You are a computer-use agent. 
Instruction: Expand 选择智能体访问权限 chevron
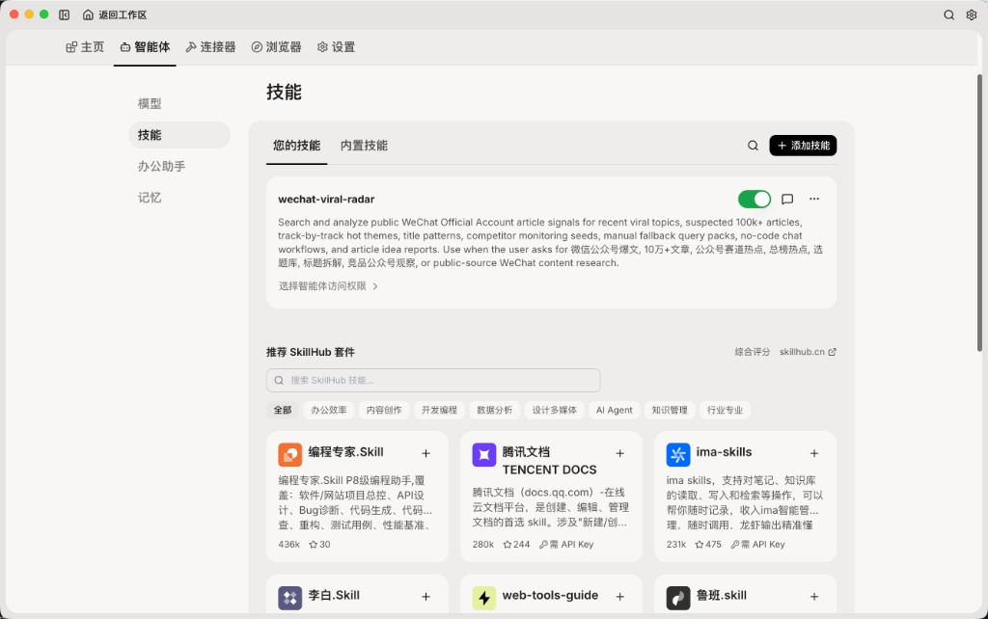coord(375,286)
